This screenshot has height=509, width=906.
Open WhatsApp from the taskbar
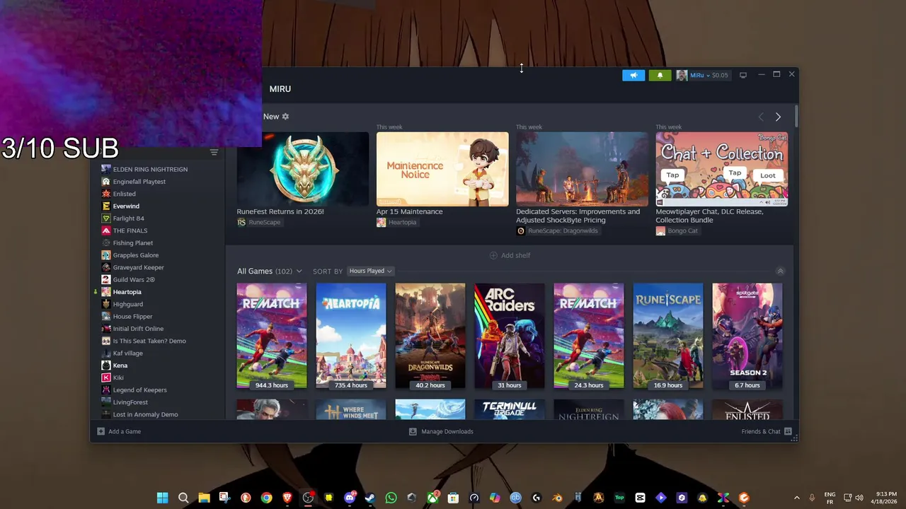point(391,498)
